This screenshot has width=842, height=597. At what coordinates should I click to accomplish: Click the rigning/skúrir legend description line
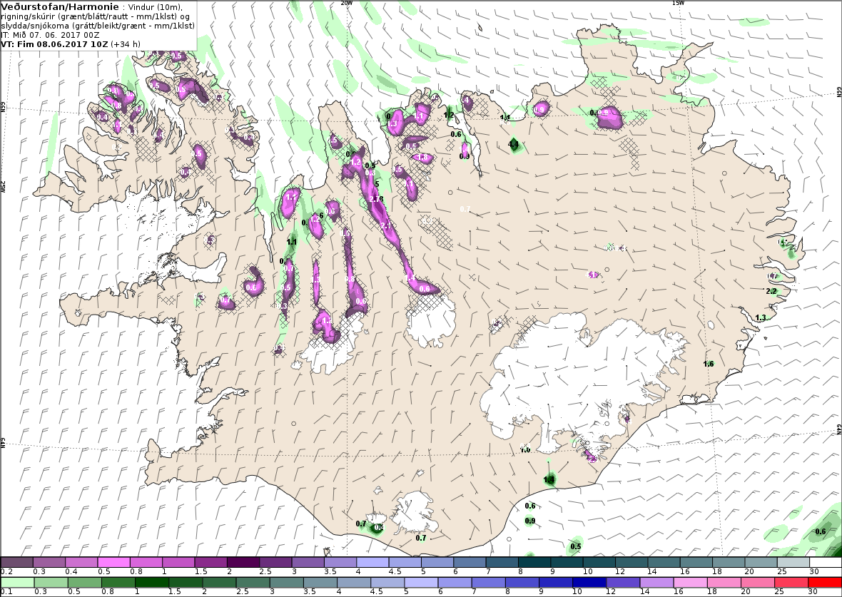click(95, 16)
